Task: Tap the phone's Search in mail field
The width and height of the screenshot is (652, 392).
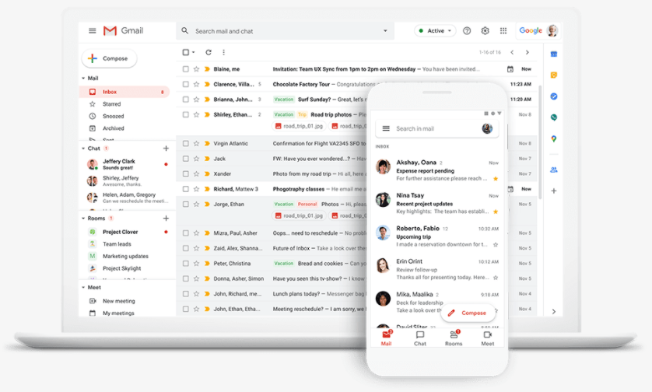Action: coord(436,128)
